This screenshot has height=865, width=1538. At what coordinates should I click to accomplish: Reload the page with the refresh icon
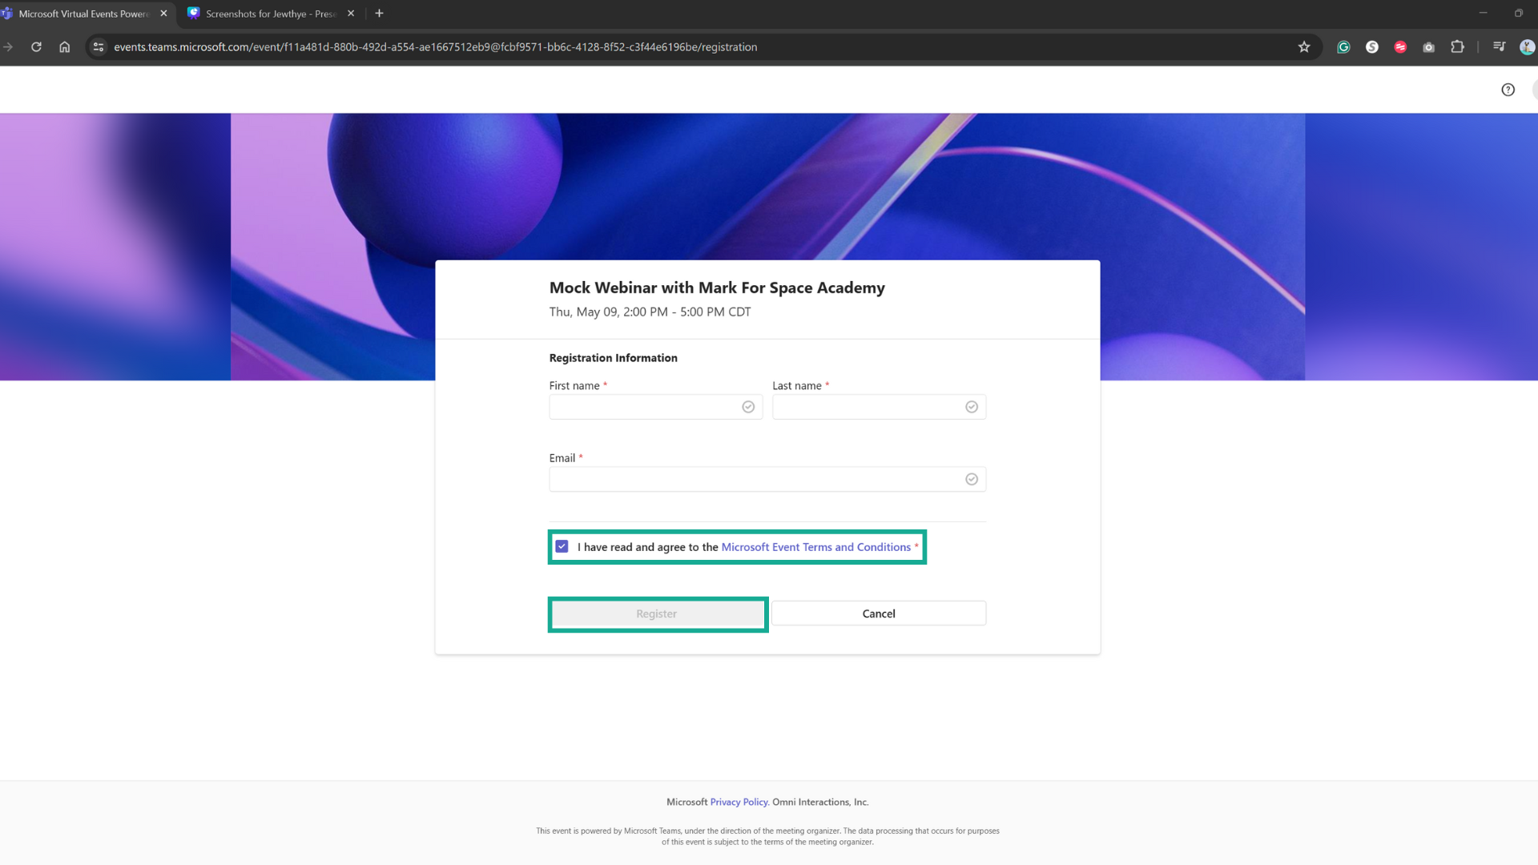[36, 47]
